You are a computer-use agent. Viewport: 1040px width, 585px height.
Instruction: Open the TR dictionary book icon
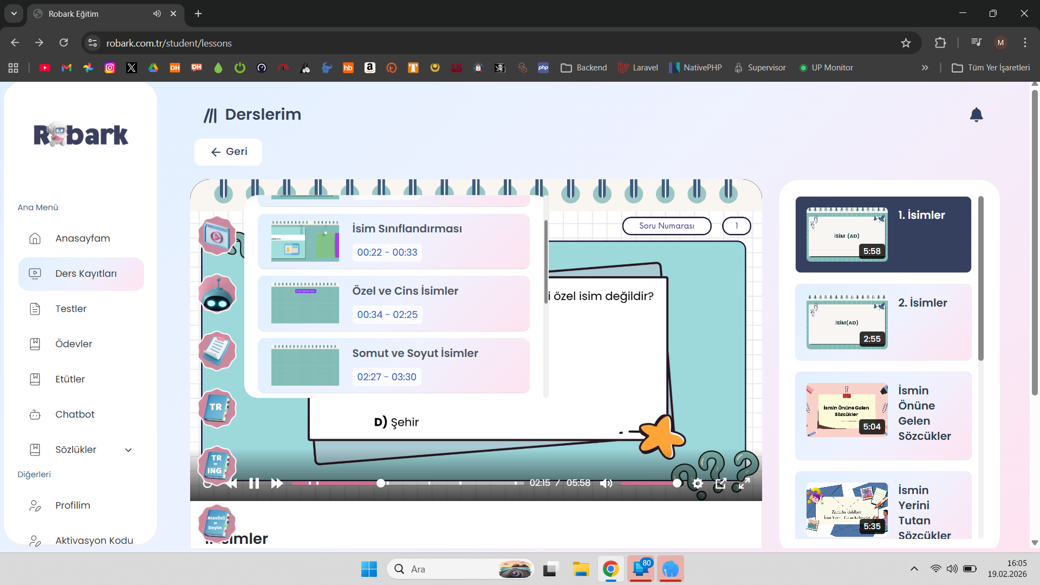[217, 408]
